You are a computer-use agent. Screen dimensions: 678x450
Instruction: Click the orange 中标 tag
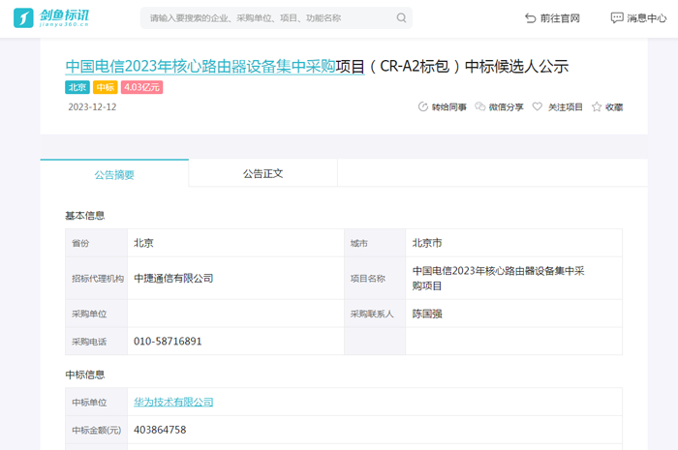(105, 87)
